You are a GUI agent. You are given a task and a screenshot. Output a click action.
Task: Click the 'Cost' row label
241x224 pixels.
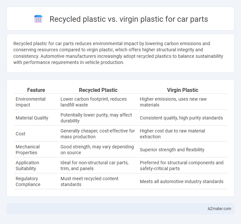coord(20,134)
